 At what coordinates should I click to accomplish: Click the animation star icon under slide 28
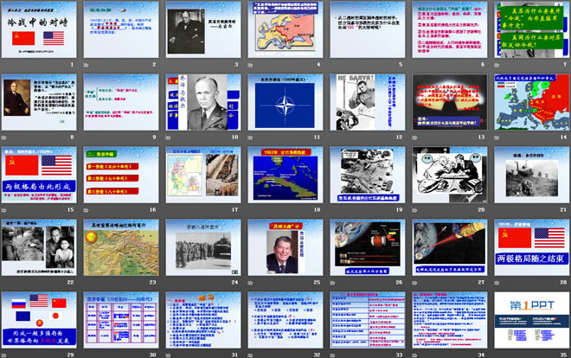pyautogui.click(x=497, y=282)
